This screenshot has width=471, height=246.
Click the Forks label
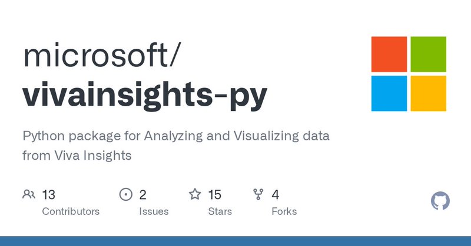[x=284, y=211]
